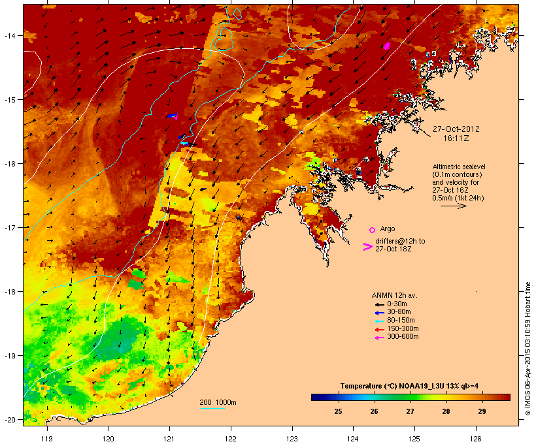Click the longitude label '123'

pos(292,439)
